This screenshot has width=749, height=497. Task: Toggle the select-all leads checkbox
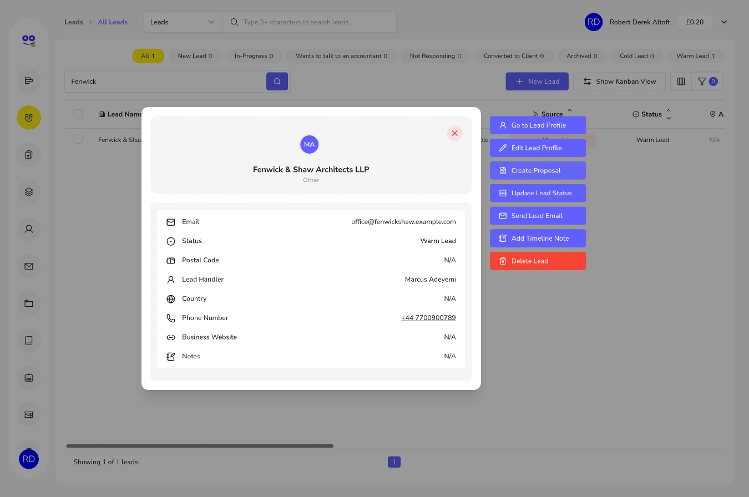(78, 114)
